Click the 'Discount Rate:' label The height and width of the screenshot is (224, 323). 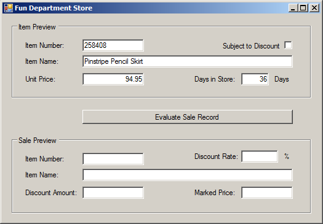click(217, 156)
